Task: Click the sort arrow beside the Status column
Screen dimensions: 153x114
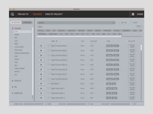Action: [134, 41]
